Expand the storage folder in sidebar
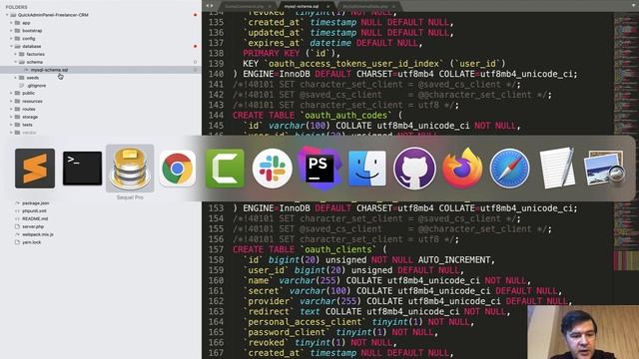 tap(11, 117)
